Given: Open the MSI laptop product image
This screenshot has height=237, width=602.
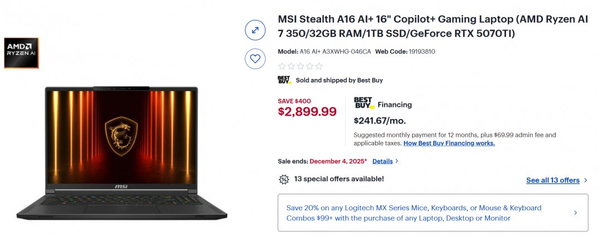Looking at the screenshot, I should [122, 151].
